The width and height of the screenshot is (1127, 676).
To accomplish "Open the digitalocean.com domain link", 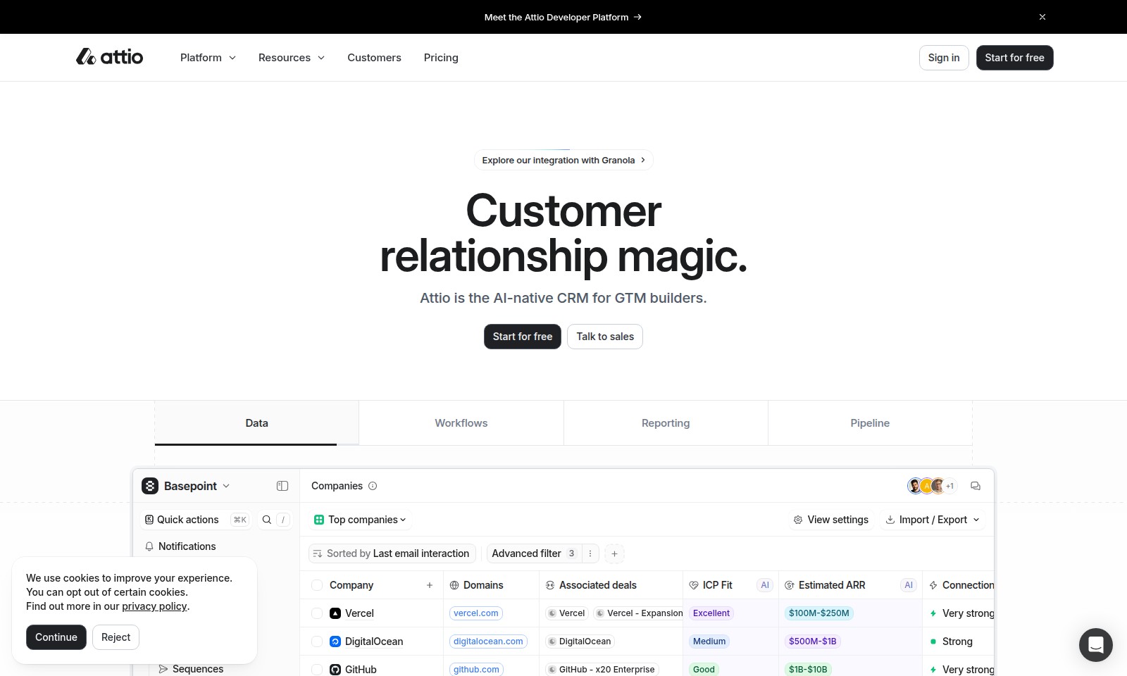I will 488,641.
